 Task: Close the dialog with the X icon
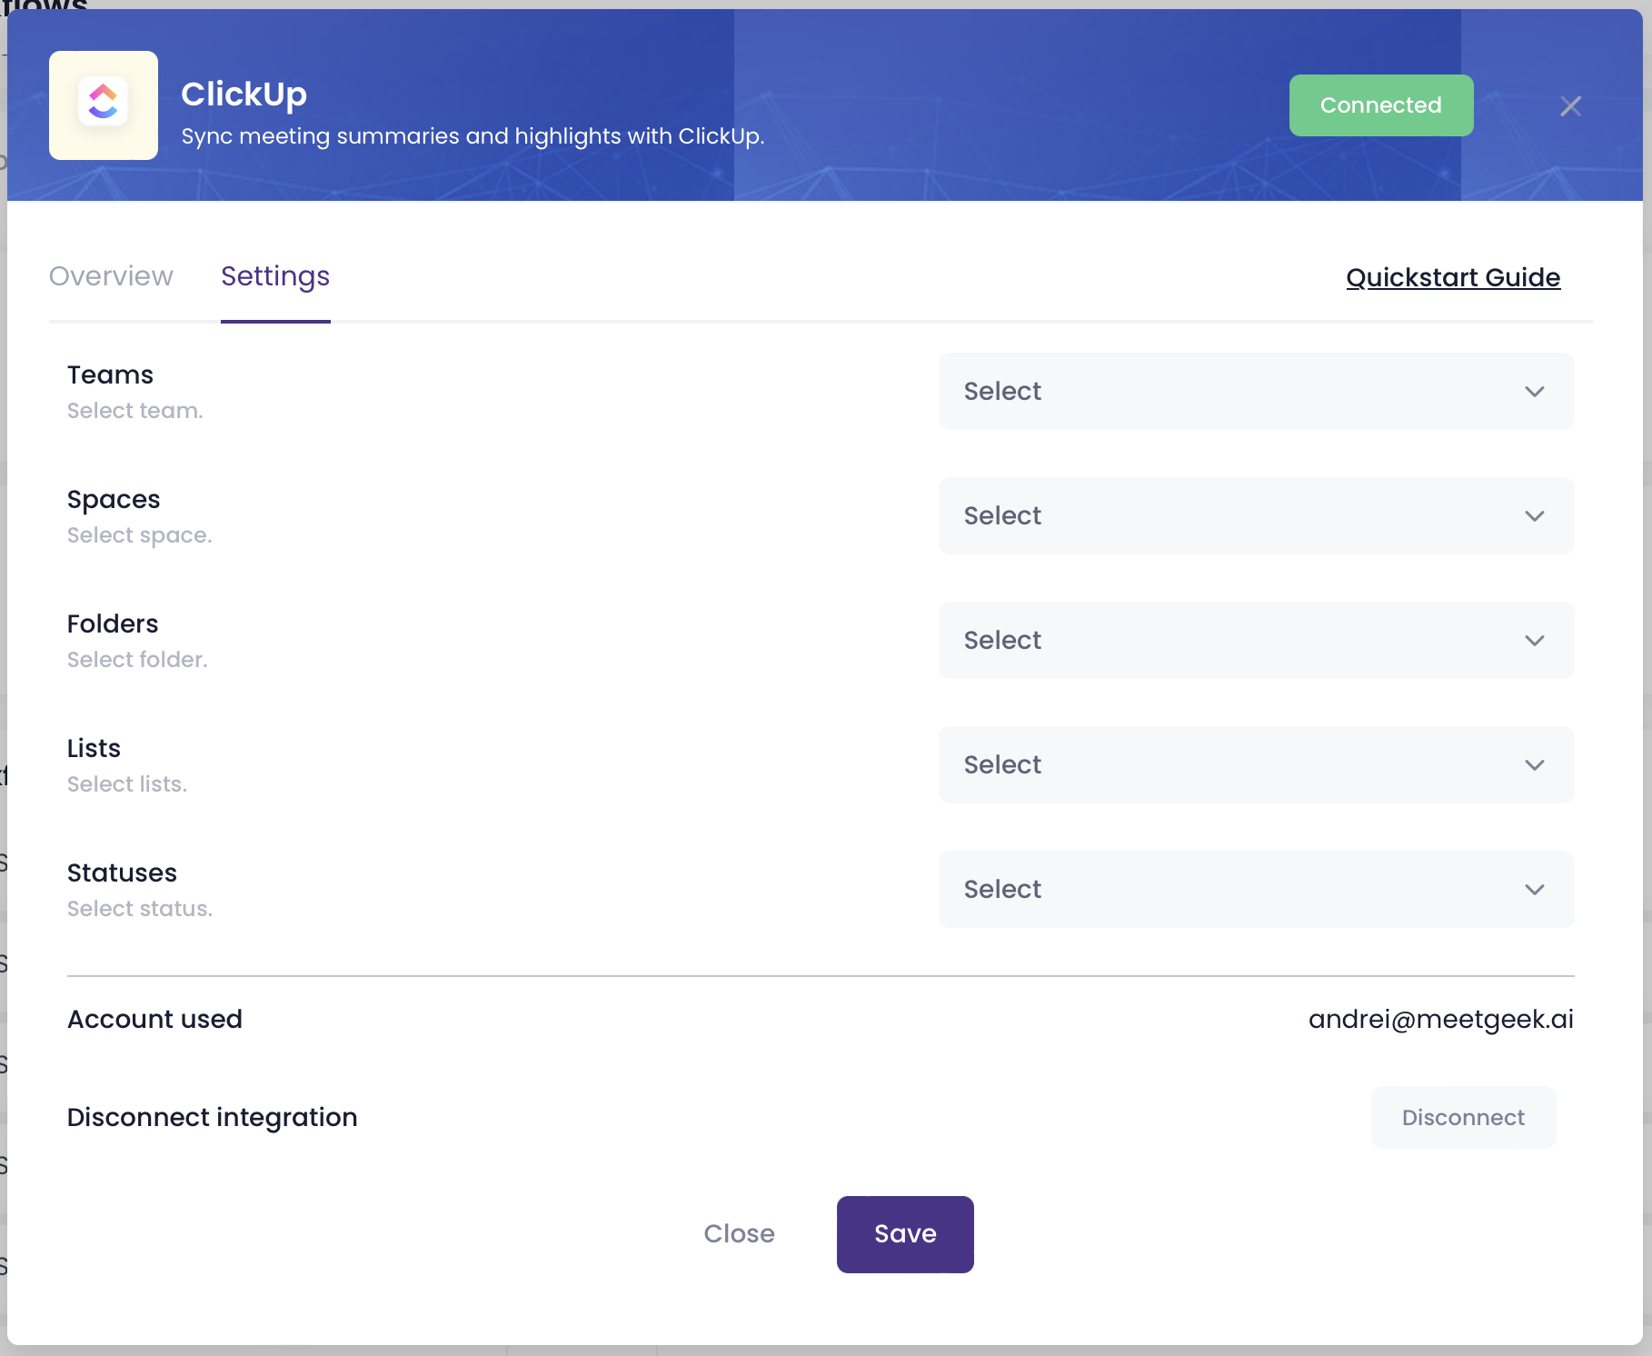[1570, 106]
